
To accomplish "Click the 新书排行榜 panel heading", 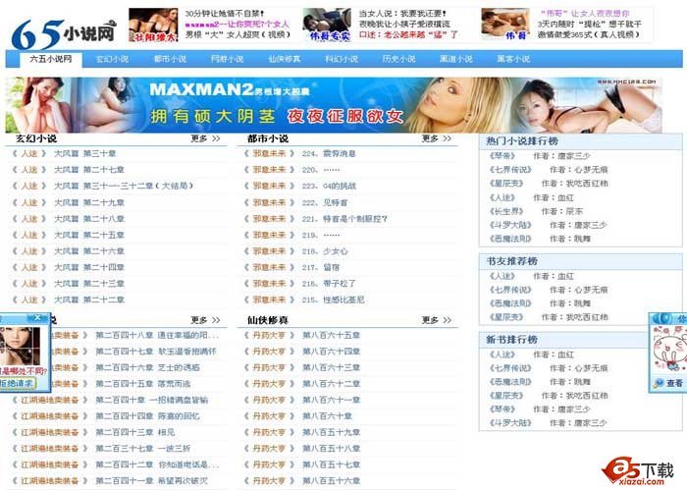I will click(512, 340).
